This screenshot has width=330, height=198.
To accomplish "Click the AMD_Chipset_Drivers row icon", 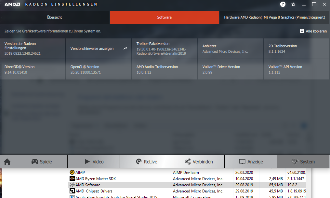I will (x=72, y=191).
